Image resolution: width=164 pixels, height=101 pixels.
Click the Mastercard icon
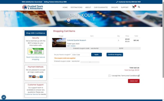(x=34, y=77)
